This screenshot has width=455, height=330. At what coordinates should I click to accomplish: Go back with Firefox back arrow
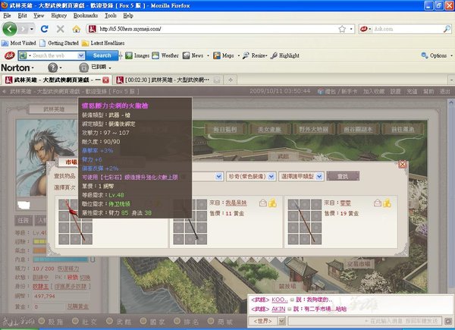point(10,29)
